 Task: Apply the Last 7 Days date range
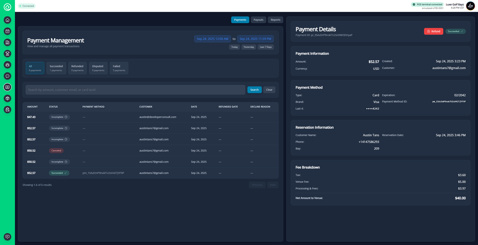point(266,47)
